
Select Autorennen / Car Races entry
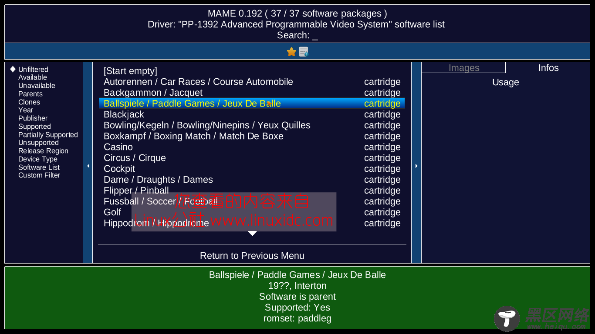(252, 82)
